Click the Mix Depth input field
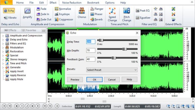Viewport: 195px width, 110px height. 91,50
